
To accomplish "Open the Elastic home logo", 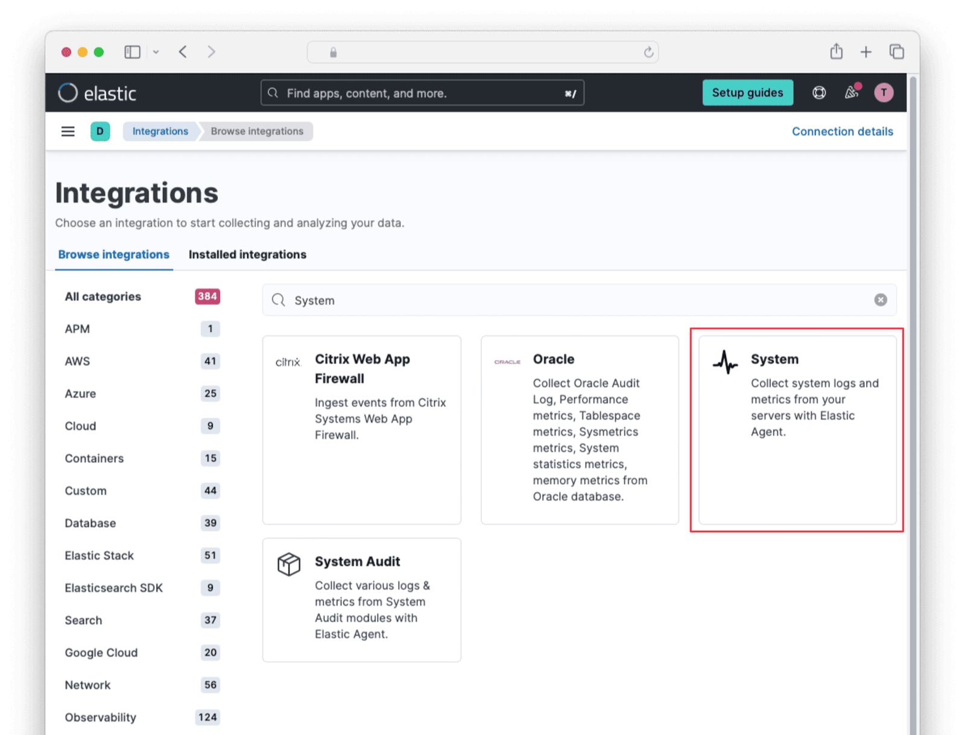I will 97,93.
